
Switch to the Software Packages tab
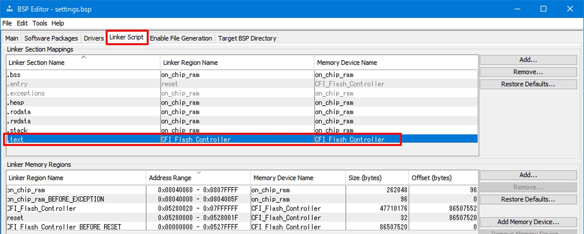pyautogui.click(x=51, y=38)
